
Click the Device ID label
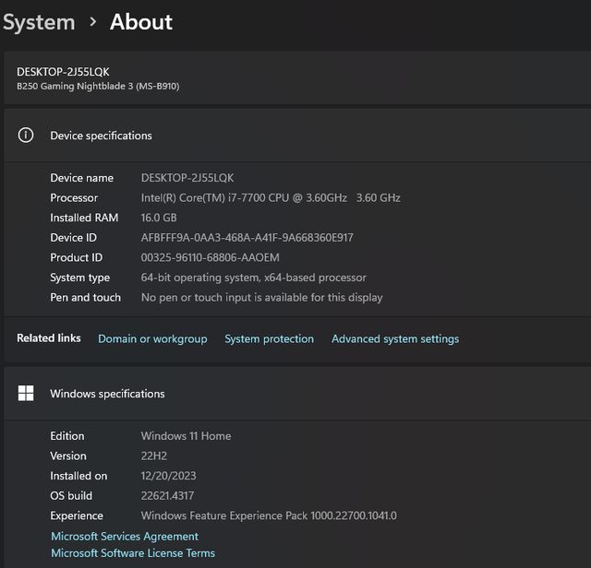[x=74, y=238]
